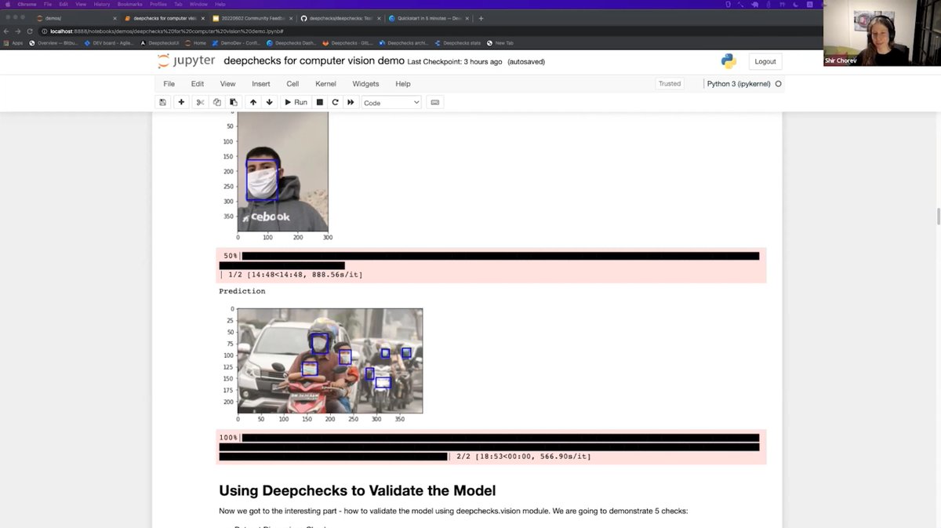Image resolution: width=941 pixels, height=528 pixels.
Task: Click the Python 3 (ipykernel) kernel name
Action: coord(739,84)
